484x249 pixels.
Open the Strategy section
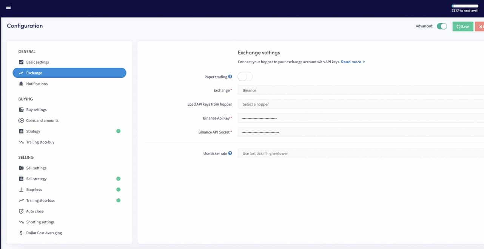[69, 131]
